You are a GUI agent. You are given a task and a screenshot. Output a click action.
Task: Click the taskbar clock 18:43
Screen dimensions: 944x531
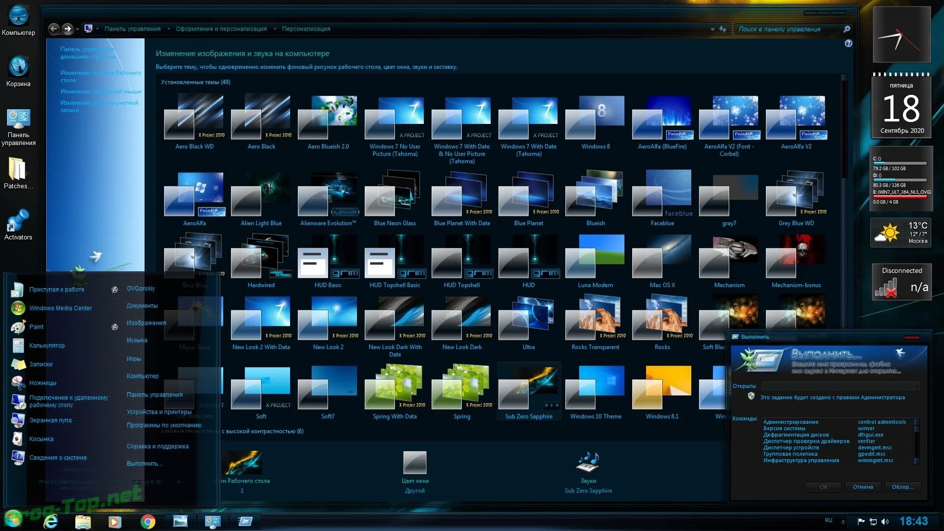click(914, 521)
